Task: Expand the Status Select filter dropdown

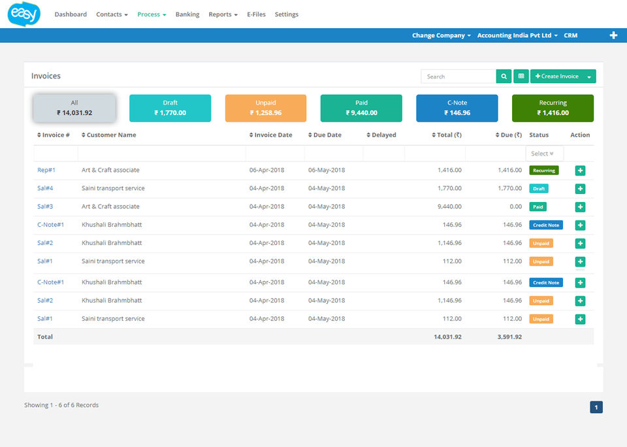Action: 543,154
